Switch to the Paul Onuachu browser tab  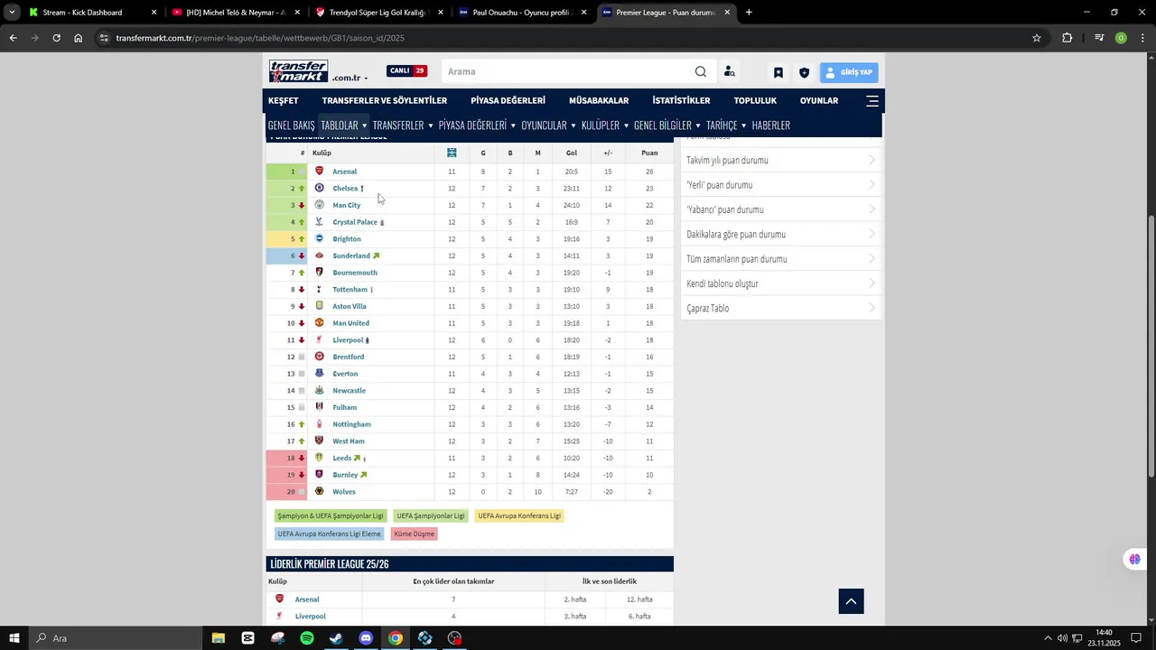523,13
